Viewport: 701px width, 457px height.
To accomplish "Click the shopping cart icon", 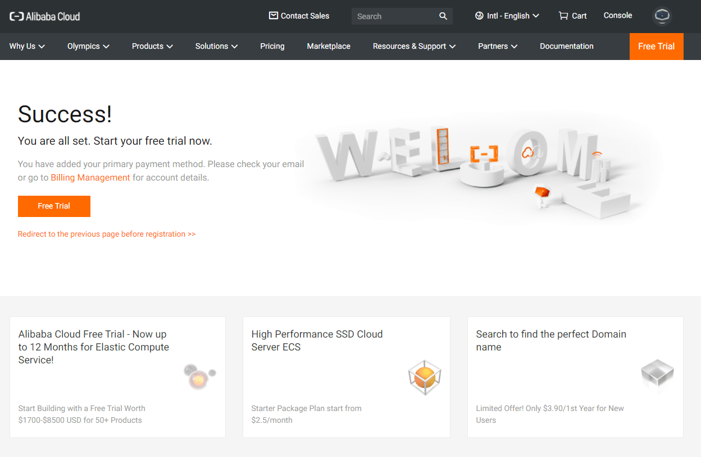I will [x=563, y=16].
